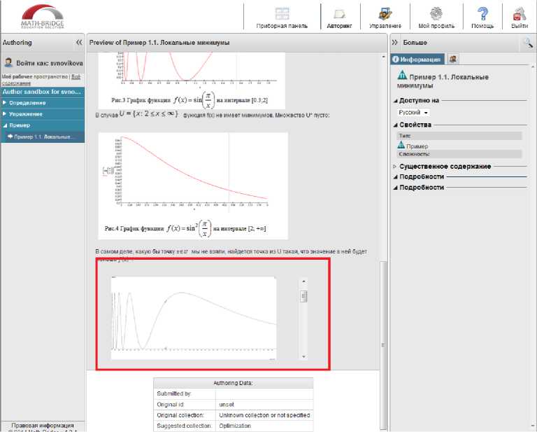The height and width of the screenshot is (432, 537).
Task: Expand the Больше panel double chevron
Action: pos(395,43)
